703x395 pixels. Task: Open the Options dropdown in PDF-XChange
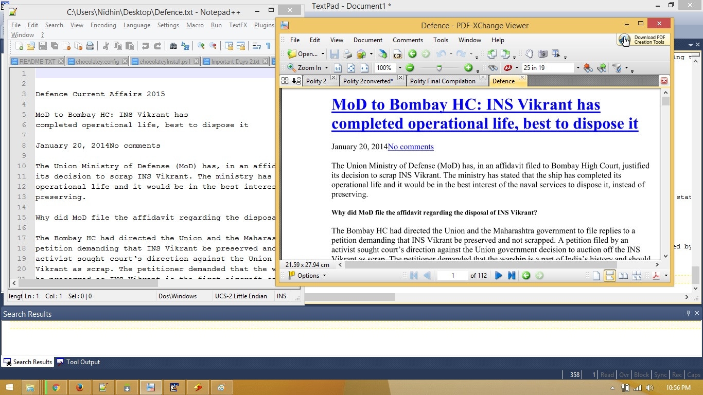[307, 276]
